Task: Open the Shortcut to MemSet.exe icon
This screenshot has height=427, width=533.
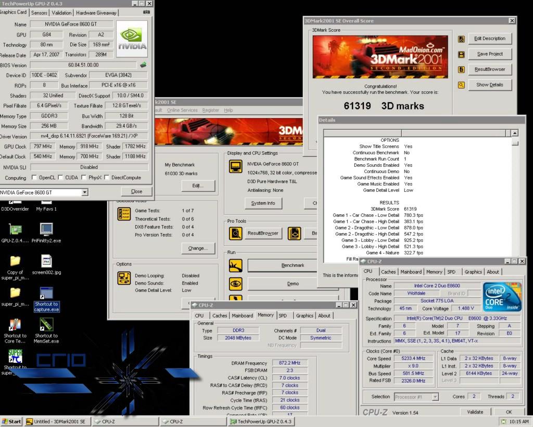Action: point(46,331)
